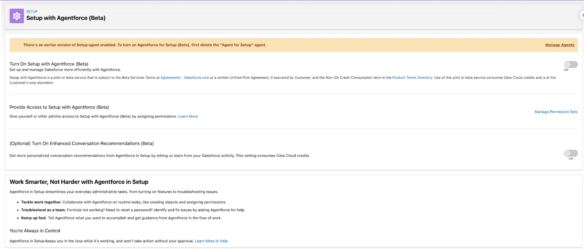Open the Agreements - Salesforce.com link
The image size is (584, 250).
pyautogui.click(x=185, y=78)
